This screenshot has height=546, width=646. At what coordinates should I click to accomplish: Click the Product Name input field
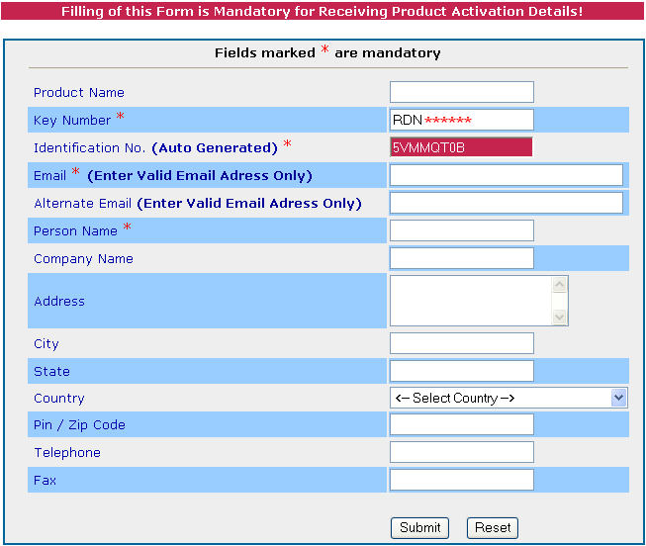[x=462, y=92]
